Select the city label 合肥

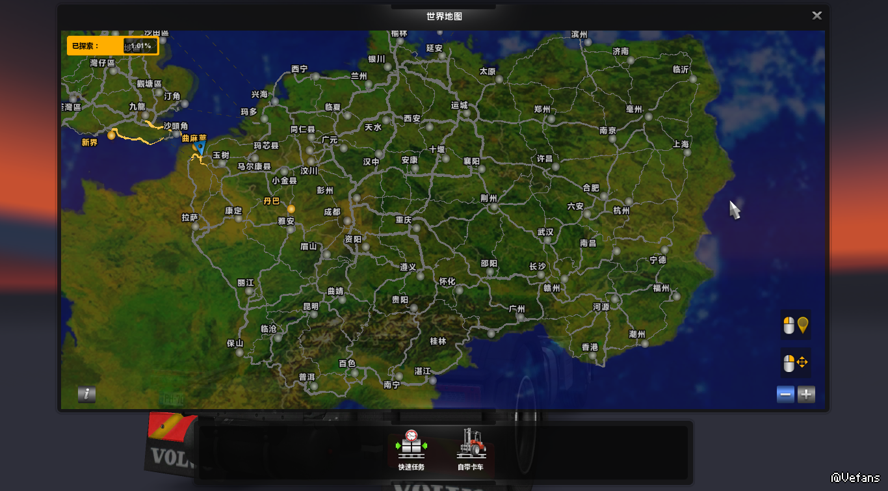(x=591, y=188)
